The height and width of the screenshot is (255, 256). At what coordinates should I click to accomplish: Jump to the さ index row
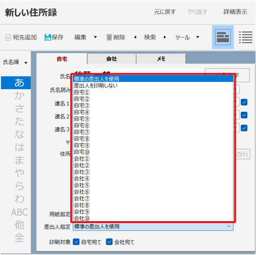[16, 109]
